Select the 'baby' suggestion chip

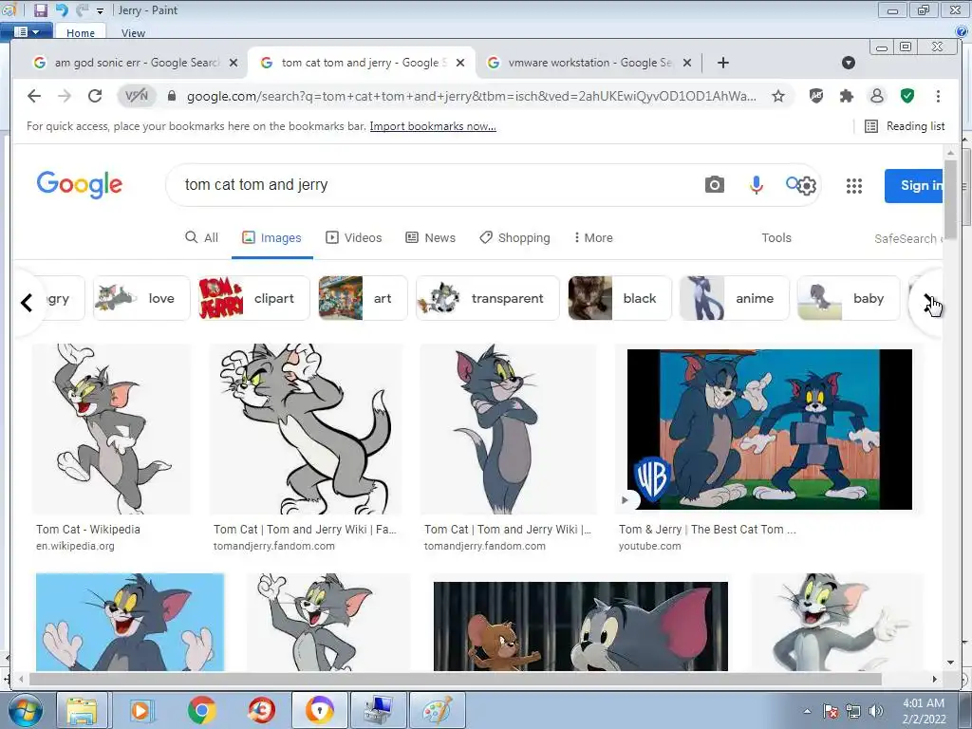click(848, 298)
